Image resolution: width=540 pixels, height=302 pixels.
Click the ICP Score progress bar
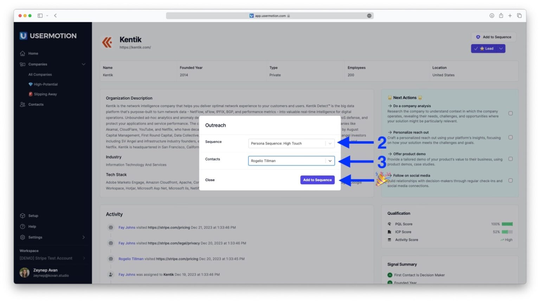(507, 232)
